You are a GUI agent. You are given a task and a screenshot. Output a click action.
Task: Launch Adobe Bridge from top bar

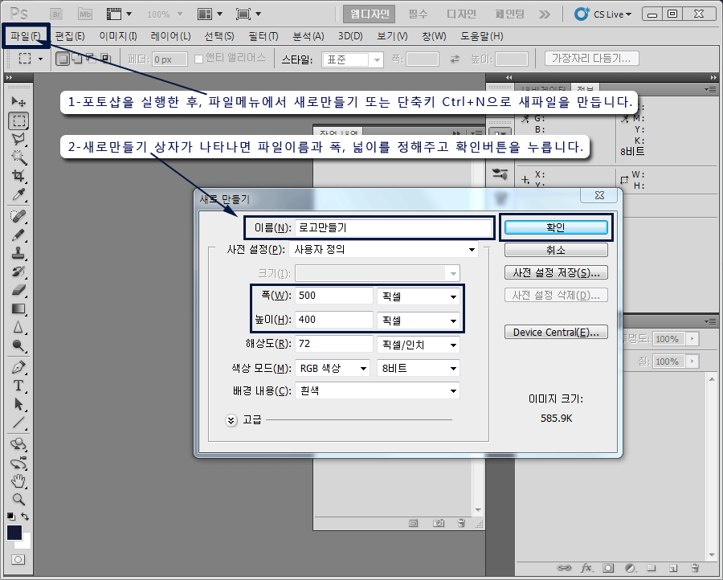point(56,14)
